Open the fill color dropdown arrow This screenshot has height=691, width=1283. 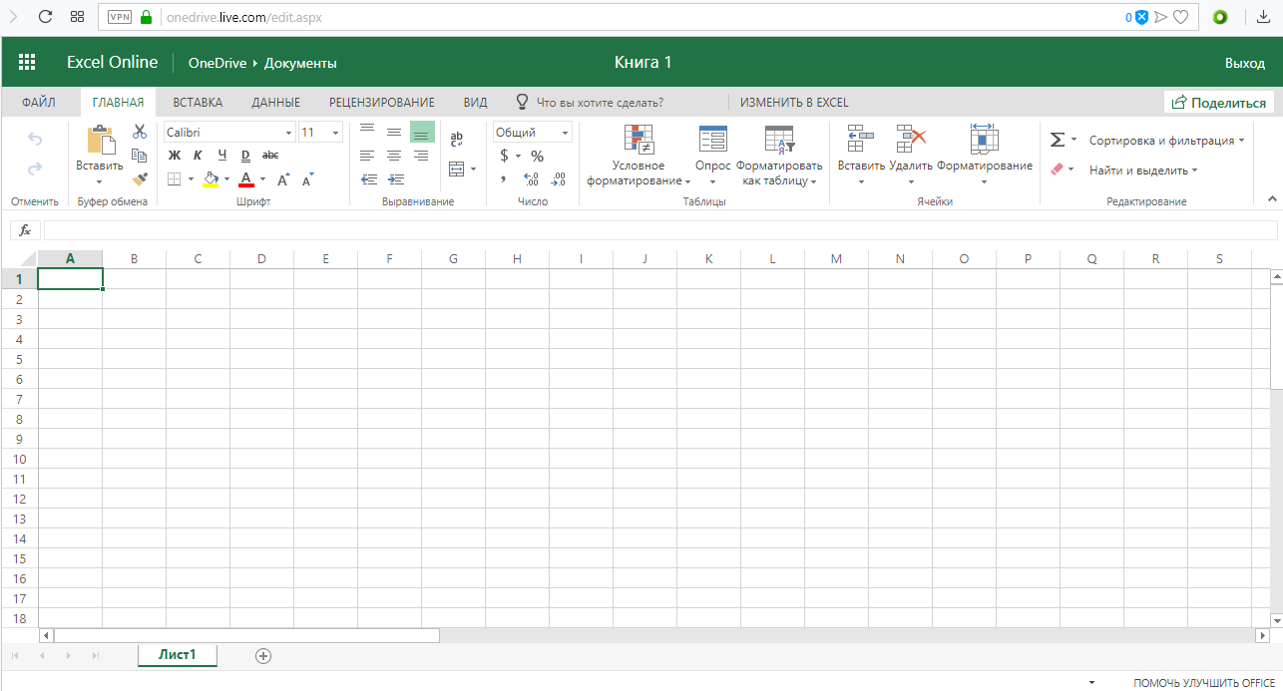pyautogui.click(x=226, y=179)
